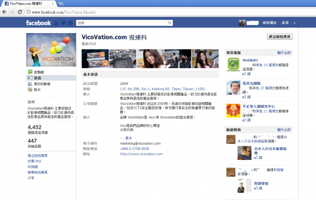Viewport: 316px width, 200px height.
Task: Open the 日本人の日本旅遊指南 sponsored link
Action: 270,151
